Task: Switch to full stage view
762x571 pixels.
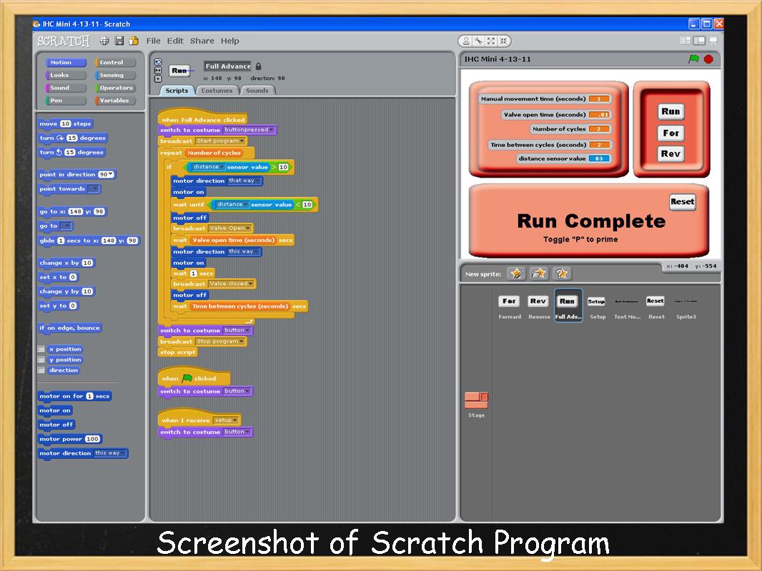Action: (x=699, y=41)
